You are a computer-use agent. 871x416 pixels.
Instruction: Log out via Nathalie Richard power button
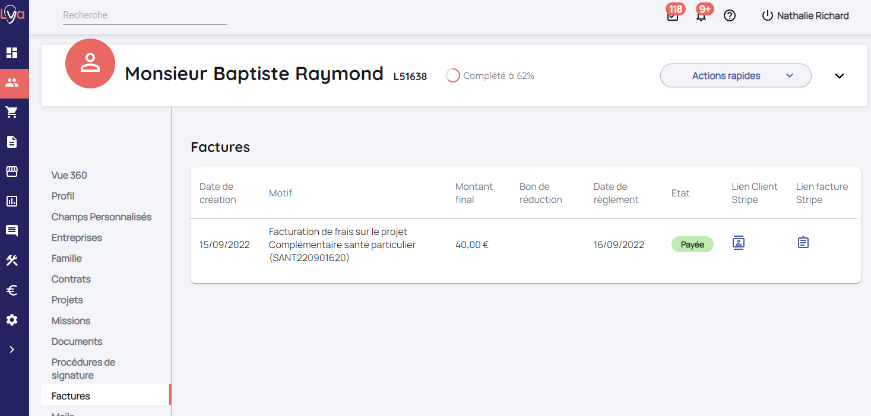768,16
